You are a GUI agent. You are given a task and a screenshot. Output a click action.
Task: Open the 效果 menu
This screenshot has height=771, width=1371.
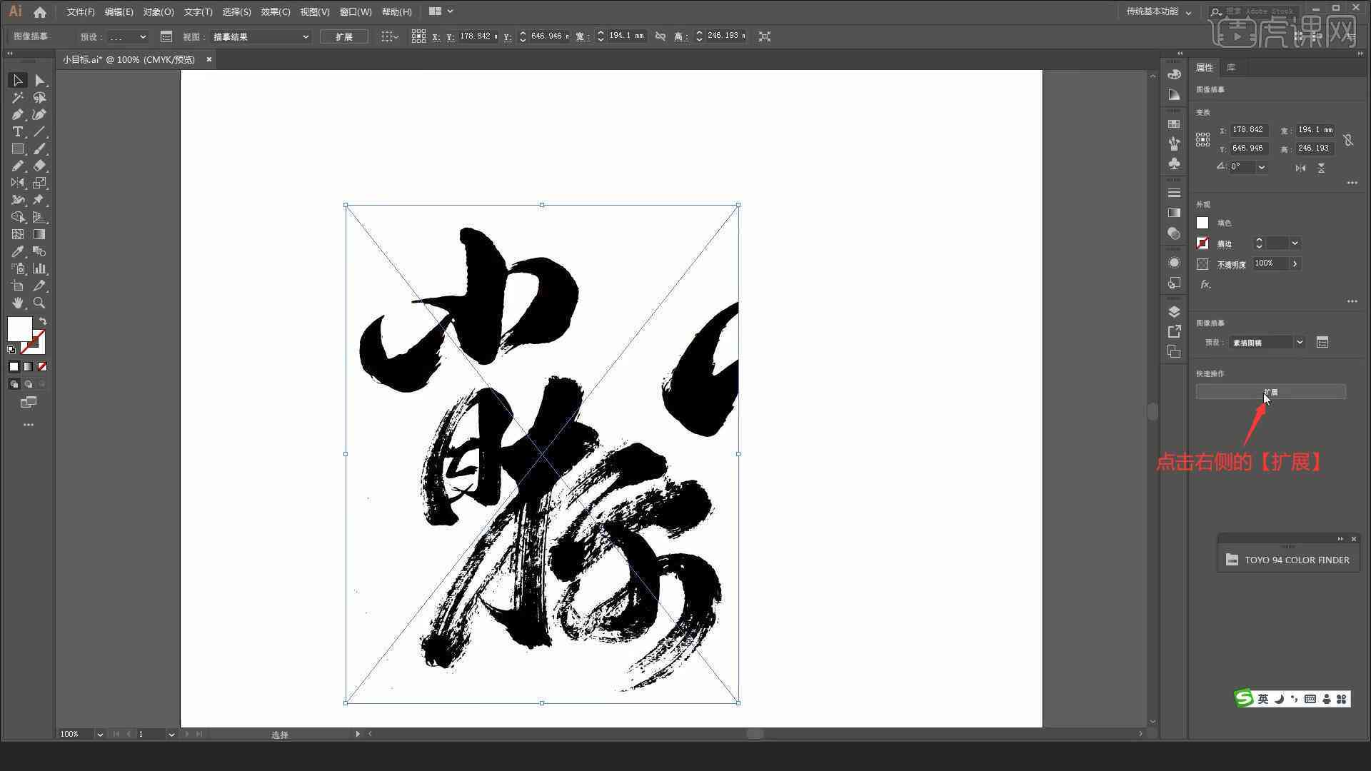(273, 11)
